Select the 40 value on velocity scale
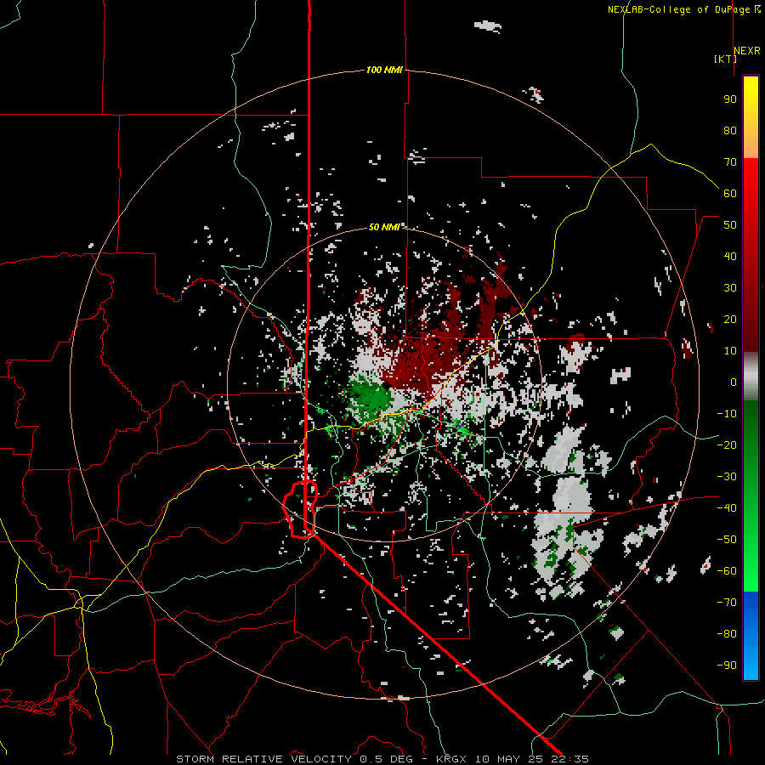This screenshot has height=765, width=765. [730, 256]
